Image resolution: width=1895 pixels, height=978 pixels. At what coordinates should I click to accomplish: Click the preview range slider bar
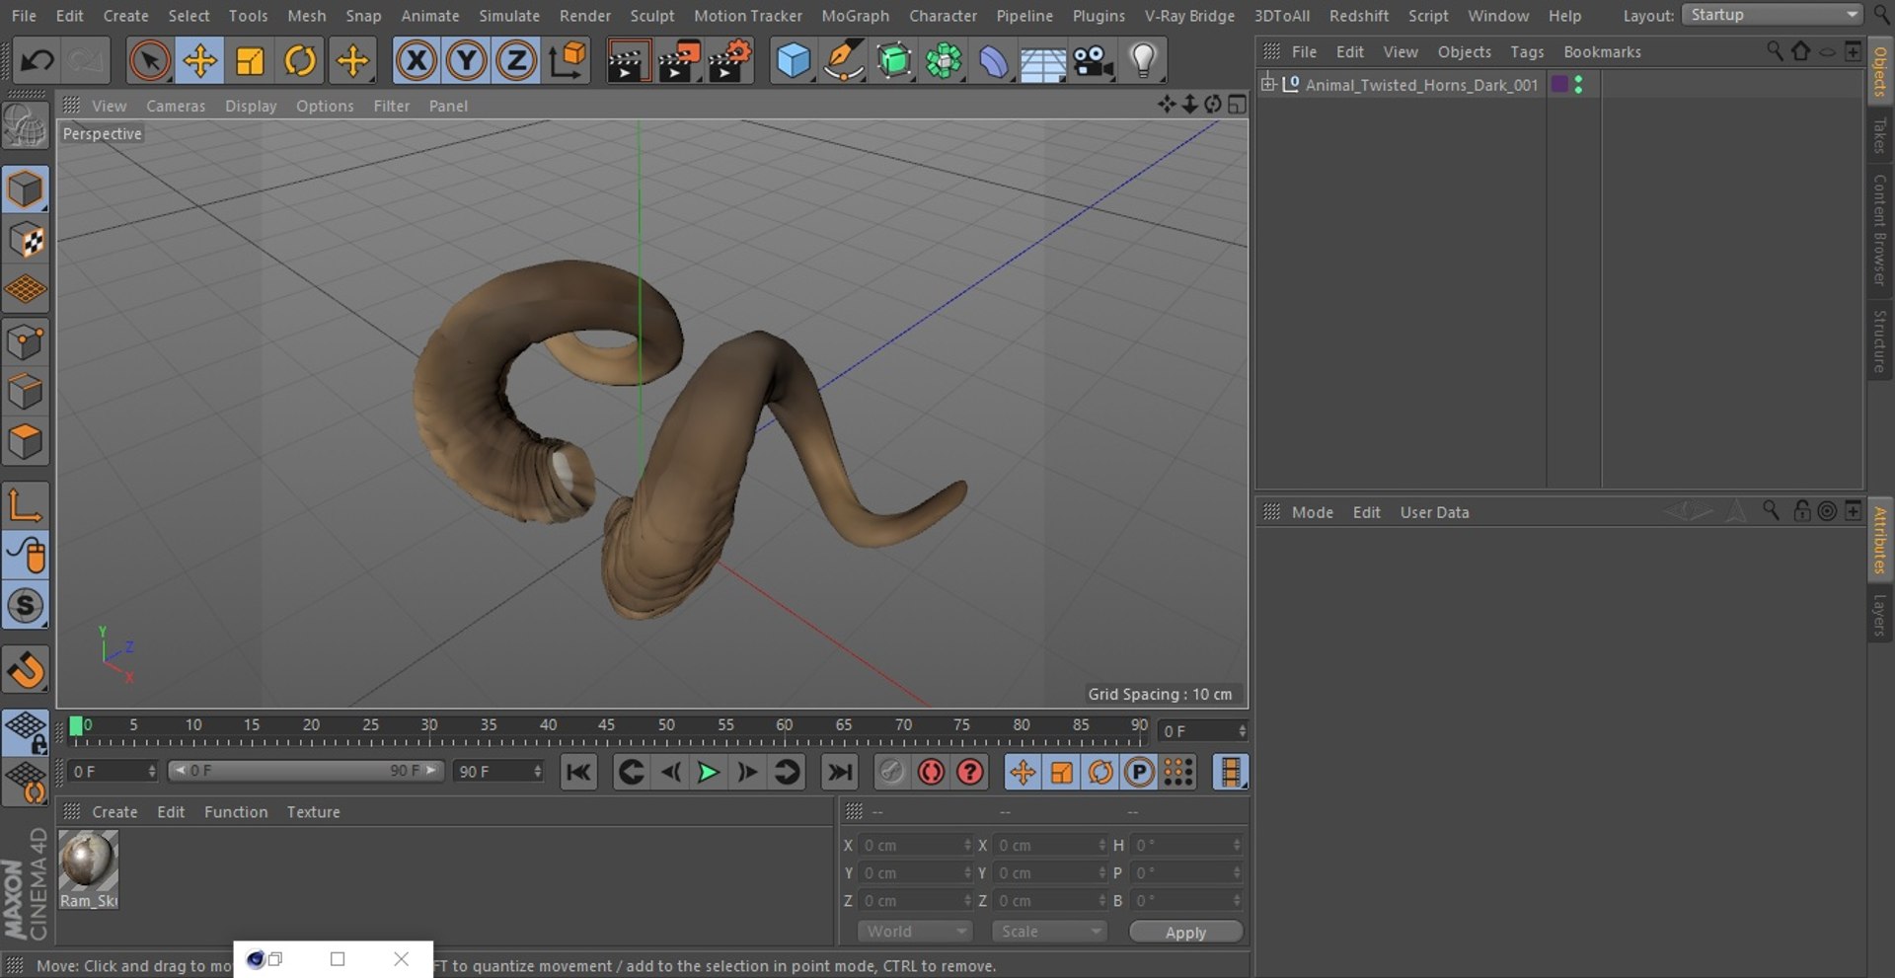[x=306, y=771]
